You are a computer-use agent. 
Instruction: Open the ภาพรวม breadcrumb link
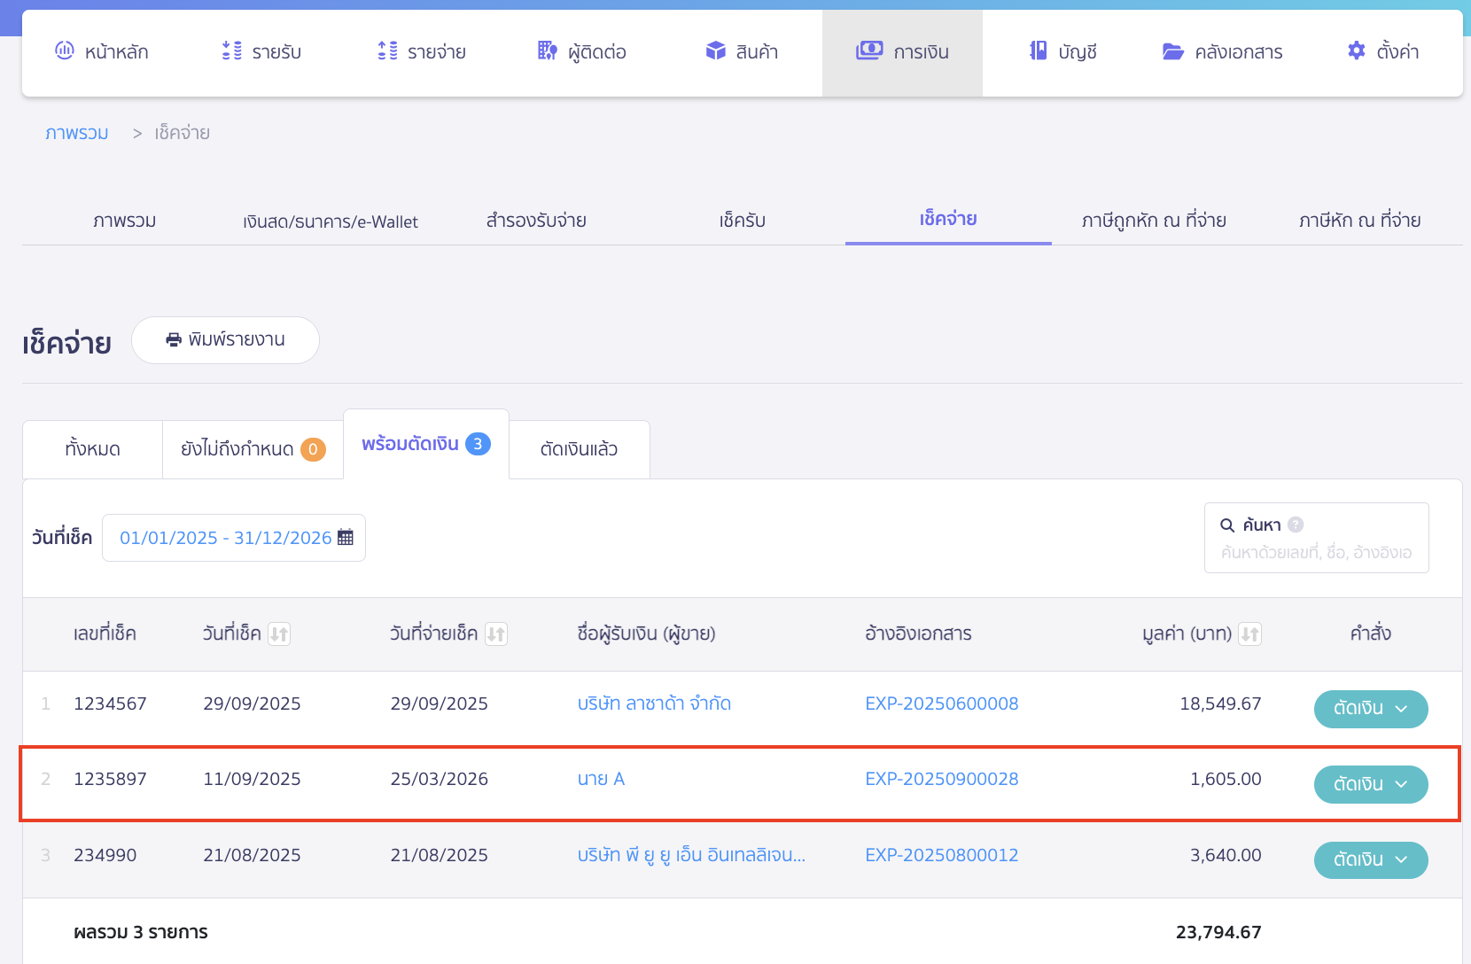(77, 133)
